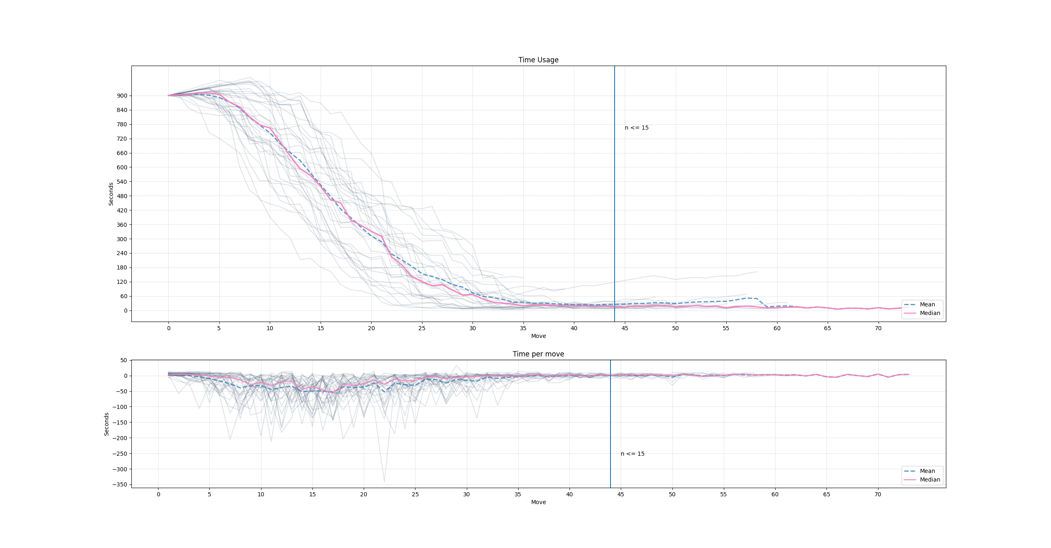
Task: Click the "−100" y-axis tick label
Action: tap(120, 407)
